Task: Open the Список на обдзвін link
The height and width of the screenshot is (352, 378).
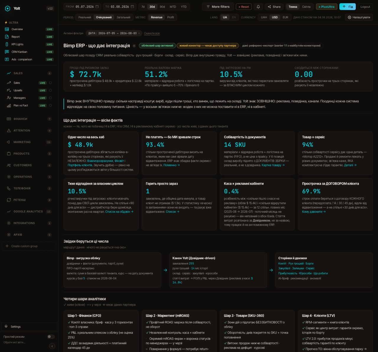Action: (x=119, y=212)
